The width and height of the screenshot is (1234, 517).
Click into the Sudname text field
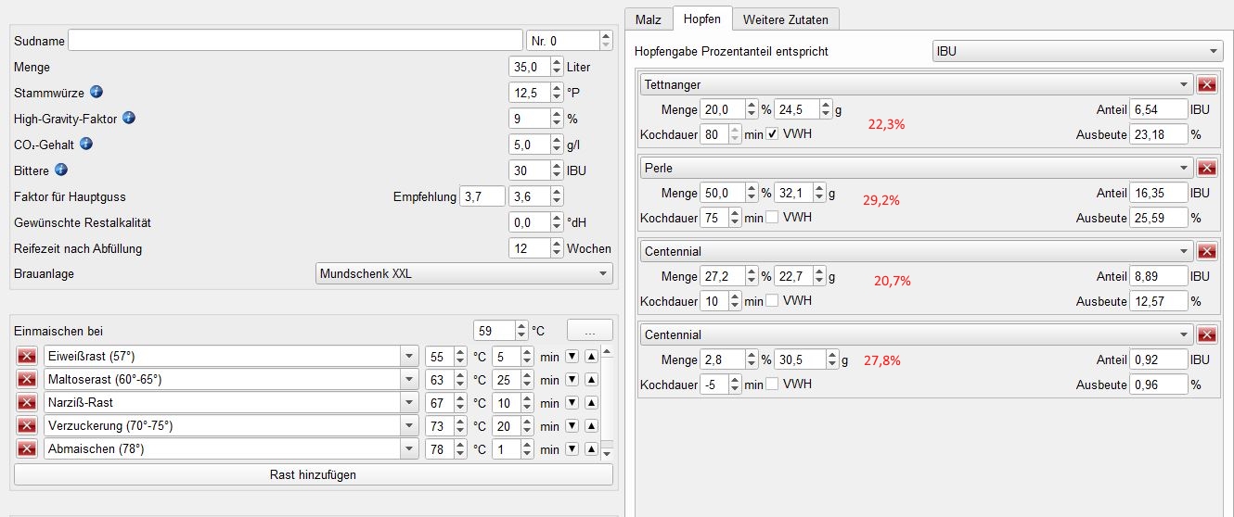point(295,41)
